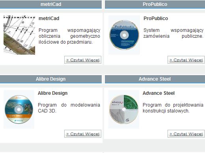Click the Advance Steel description about konstrukcji stalowych
The image size is (205, 153).
(x=173, y=108)
